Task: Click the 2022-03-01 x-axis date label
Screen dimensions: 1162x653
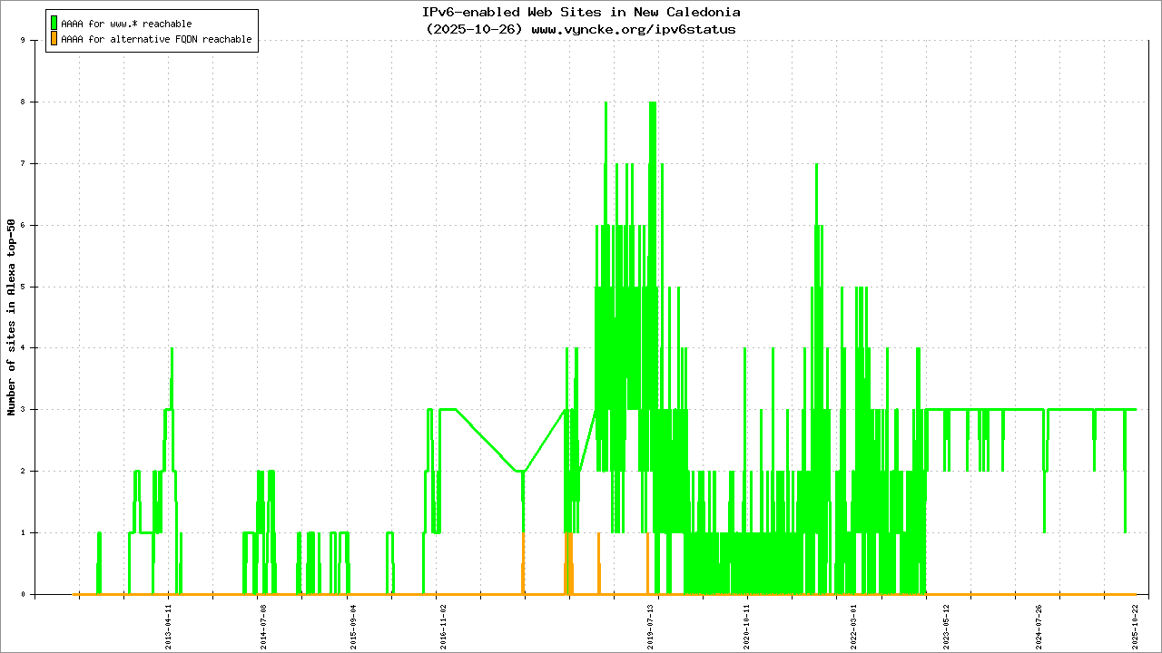Action: (x=852, y=627)
